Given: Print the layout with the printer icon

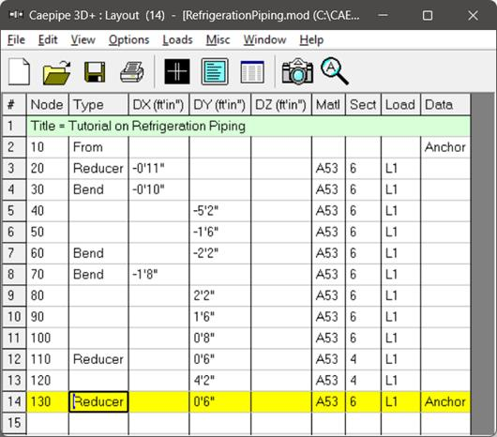Looking at the screenshot, I should click(132, 72).
